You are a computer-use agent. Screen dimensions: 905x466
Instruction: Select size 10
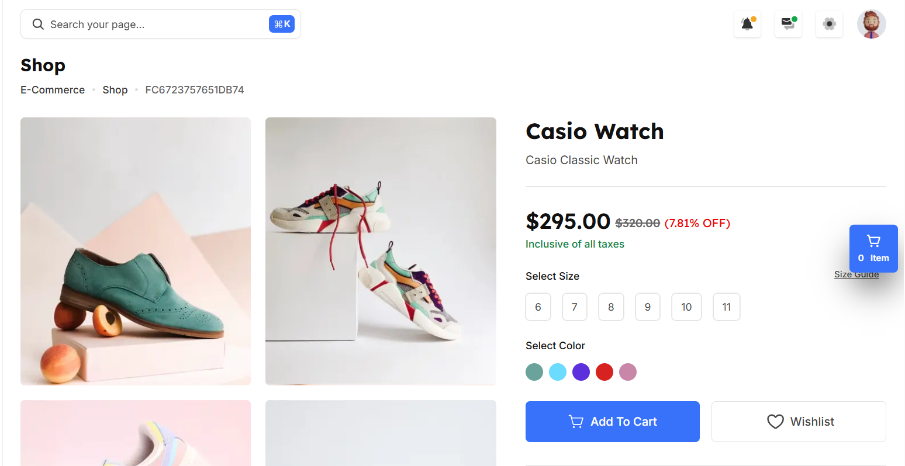pos(686,307)
